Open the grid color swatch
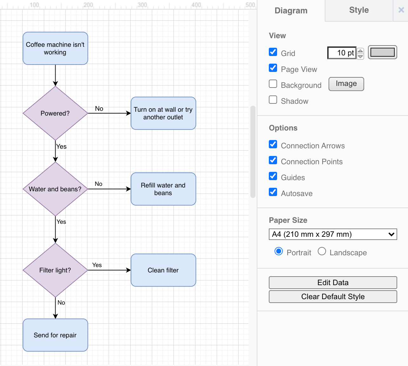408x366 pixels. tap(382, 52)
